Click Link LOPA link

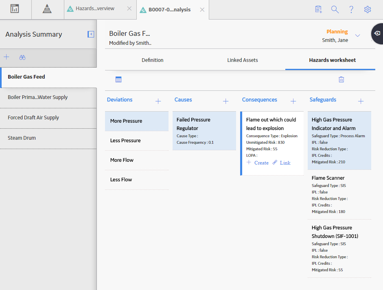282,163
